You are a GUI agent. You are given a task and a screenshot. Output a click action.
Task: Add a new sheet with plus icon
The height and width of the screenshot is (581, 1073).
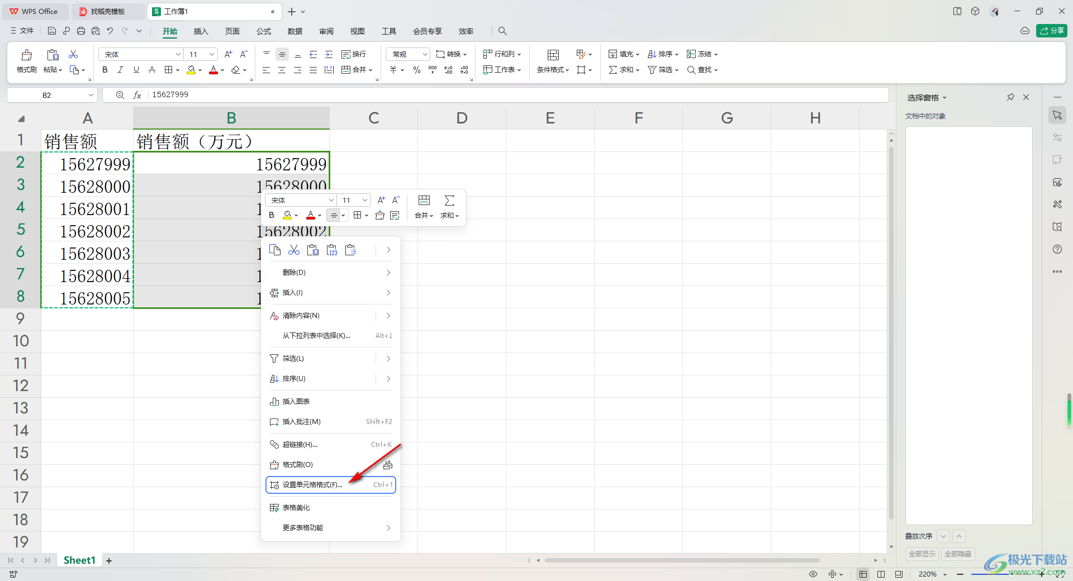(x=109, y=560)
